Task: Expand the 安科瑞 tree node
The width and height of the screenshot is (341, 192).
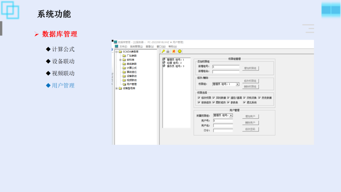Action: (121, 60)
